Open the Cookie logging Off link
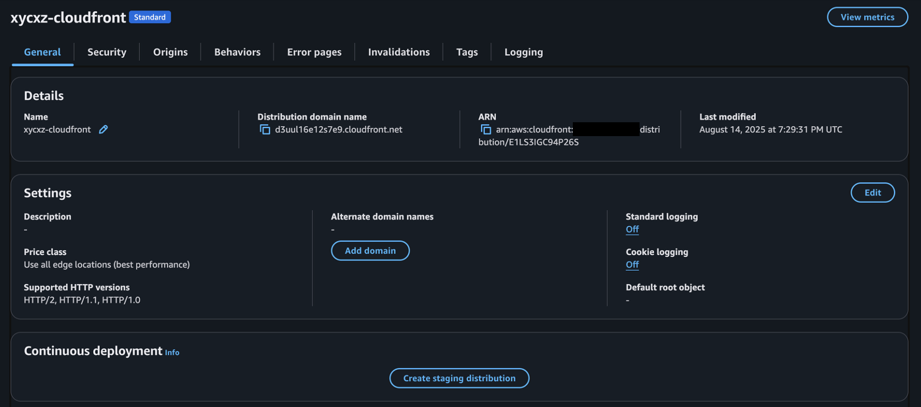Viewport: 921px width, 407px height. pos(632,265)
